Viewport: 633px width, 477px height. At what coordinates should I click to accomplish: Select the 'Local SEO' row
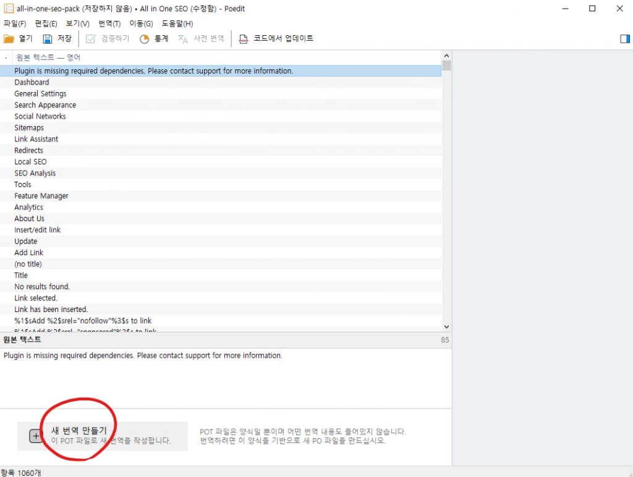coord(221,162)
